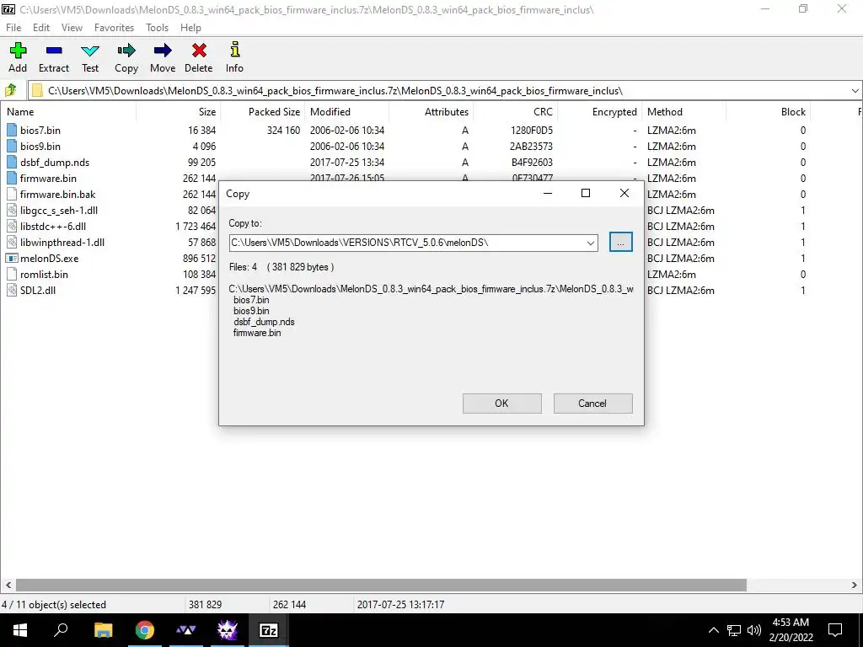Open the Edit menu
Image resolution: width=863 pixels, height=647 pixels.
[x=41, y=28]
